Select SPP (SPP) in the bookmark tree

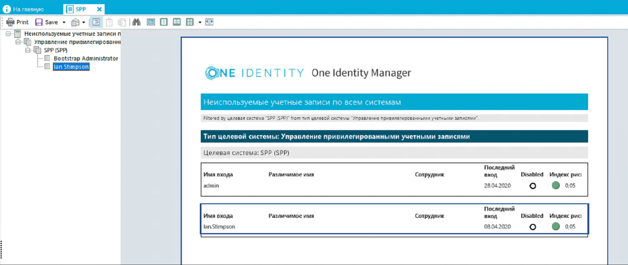tap(56, 50)
